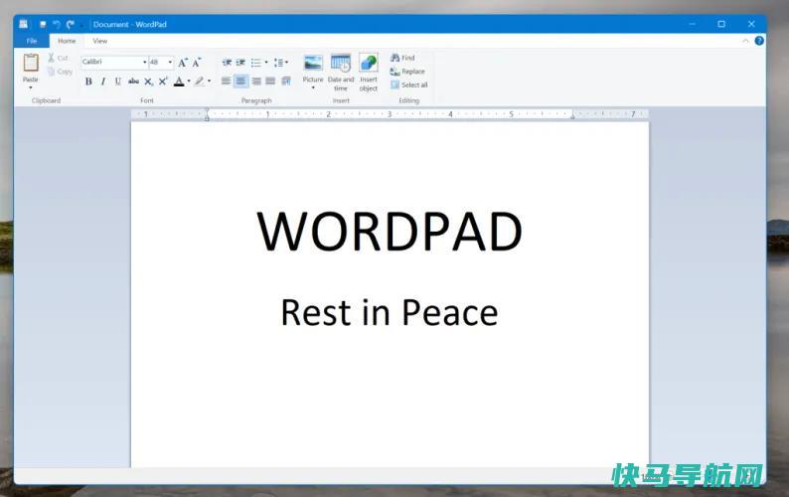Open WordPad Help question mark icon
Viewport: 789px width, 497px height.
point(759,41)
